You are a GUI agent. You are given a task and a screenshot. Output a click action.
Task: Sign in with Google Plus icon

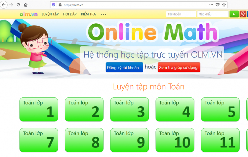click(x=243, y=14)
